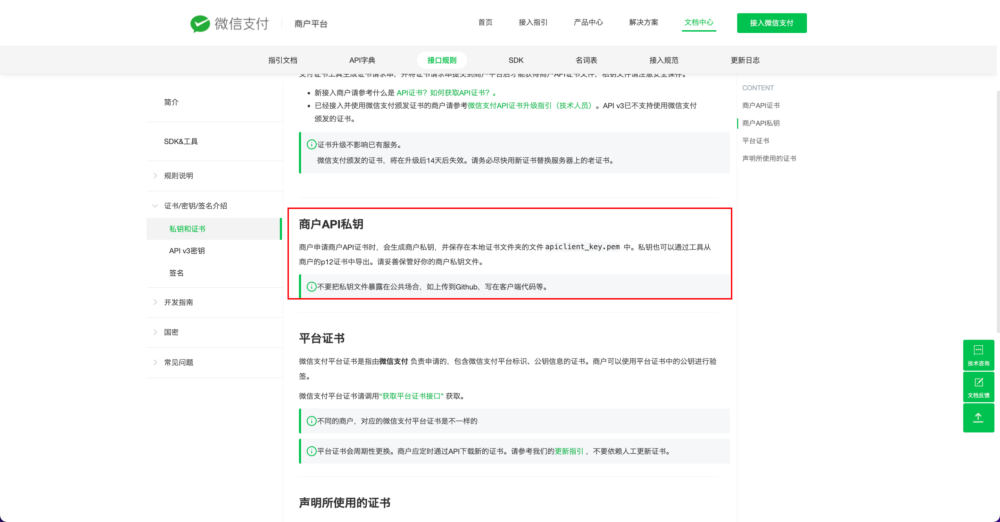Click info icon beside 平台证书会周期性更换 notice

click(311, 451)
